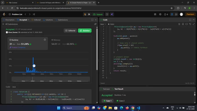This screenshot has width=197, height=111.
Task: Open the profile avatar menu
Action: click(181, 14)
